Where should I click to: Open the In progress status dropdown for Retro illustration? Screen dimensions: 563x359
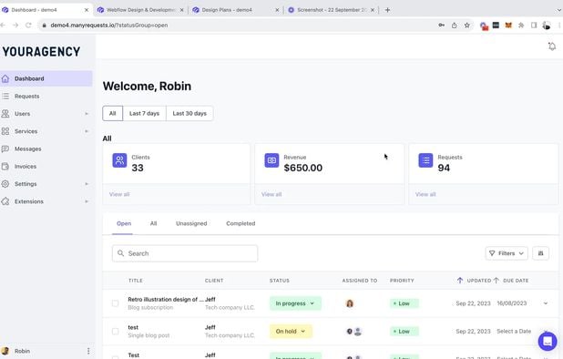[x=295, y=303]
